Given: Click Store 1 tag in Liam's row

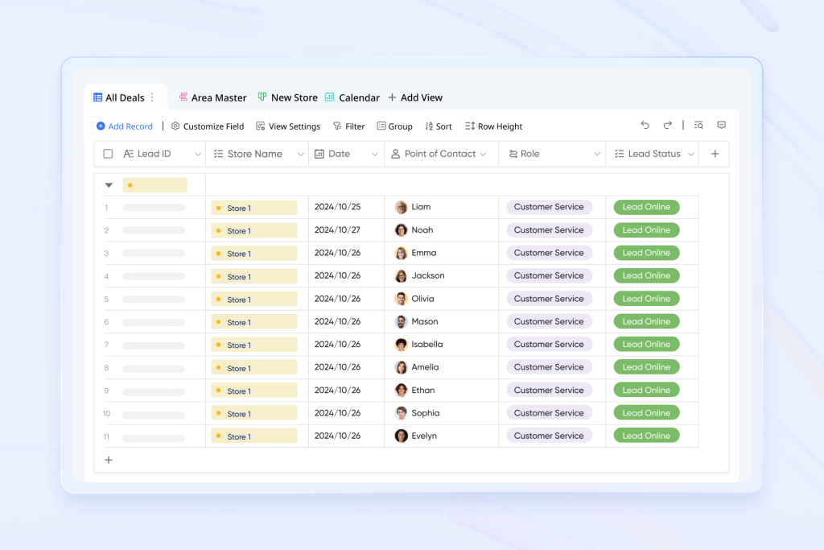Looking at the screenshot, I should click(254, 209).
